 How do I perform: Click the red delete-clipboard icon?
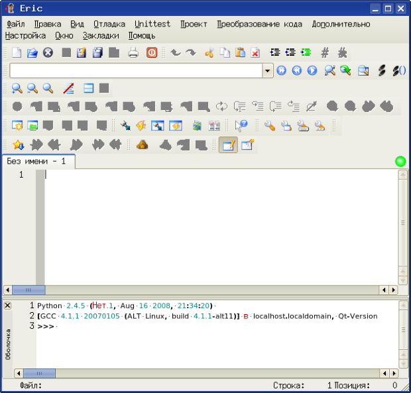[255, 53]
